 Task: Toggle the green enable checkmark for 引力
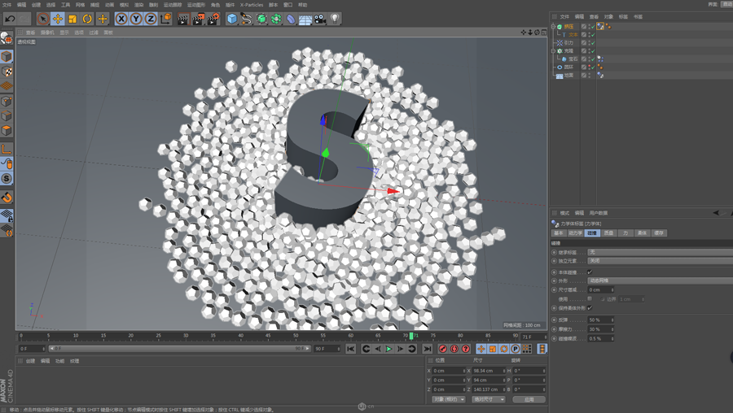593,43
